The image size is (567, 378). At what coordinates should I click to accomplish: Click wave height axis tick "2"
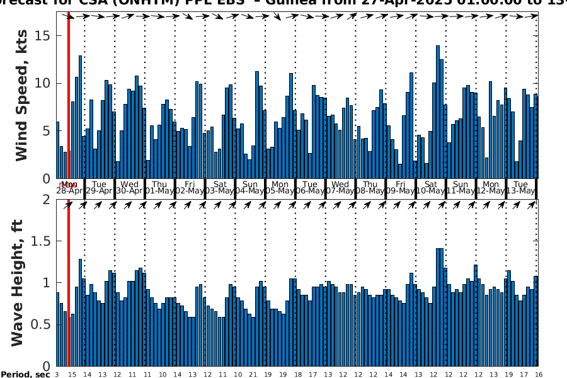point(47,199)
